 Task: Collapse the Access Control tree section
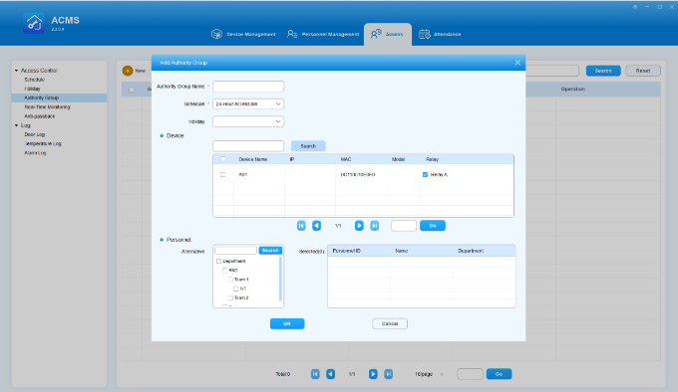pyautogui.click(x=16, y=71)
